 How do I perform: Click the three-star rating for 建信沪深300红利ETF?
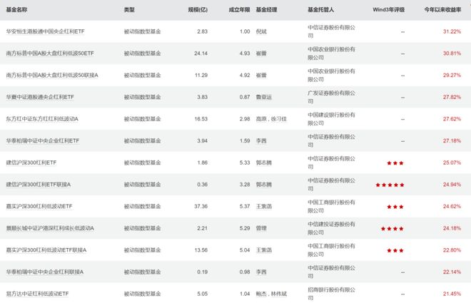395,163
